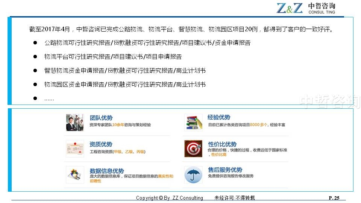Click the P. 25 page number
Screen dimensions: 361x203
coord(334,198)
